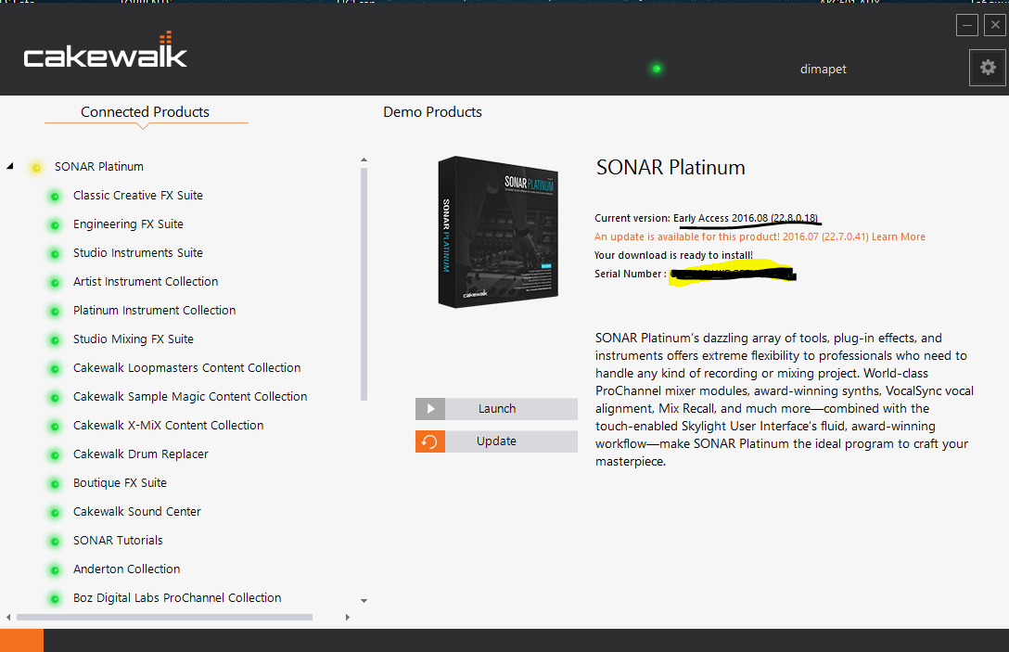Select Cakewalk X-MiX Content Collection
The image size is (1009, 652).
(168, 426)
